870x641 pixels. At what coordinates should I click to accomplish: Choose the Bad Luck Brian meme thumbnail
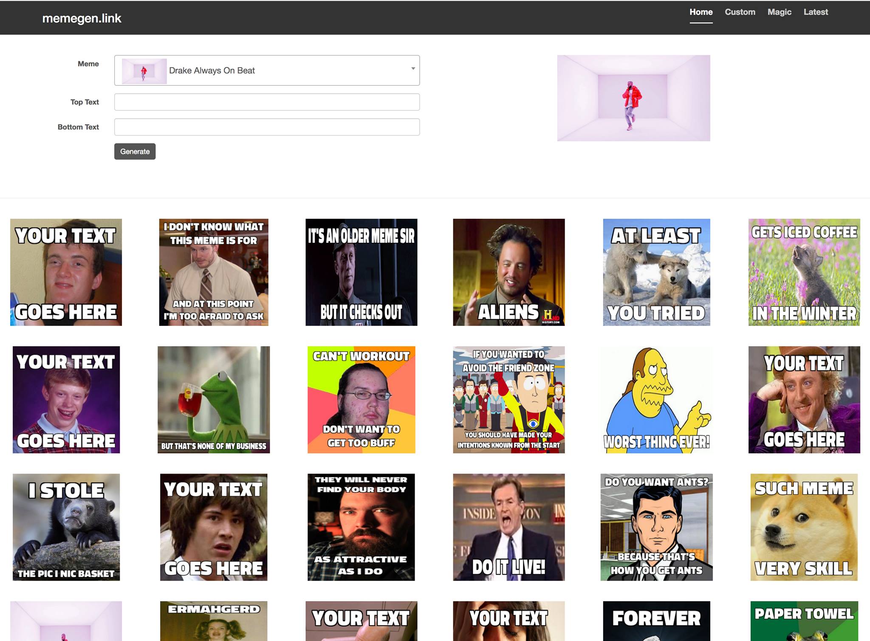(x=66, y=400)
